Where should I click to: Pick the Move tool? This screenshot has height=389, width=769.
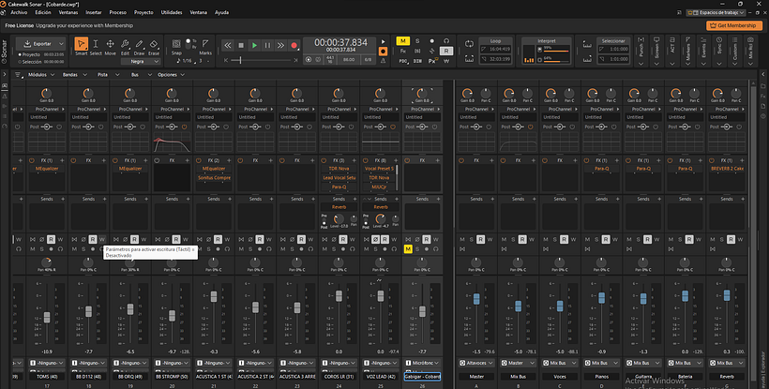coord(111,46)
